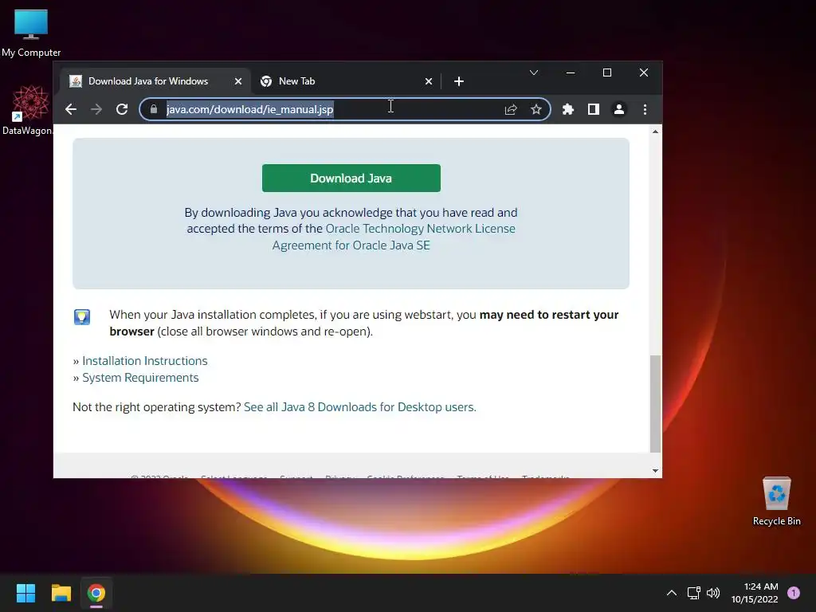816x612 pixels.
Task: Open the Installation Instructions link
Action: click(x=145, y=361)
